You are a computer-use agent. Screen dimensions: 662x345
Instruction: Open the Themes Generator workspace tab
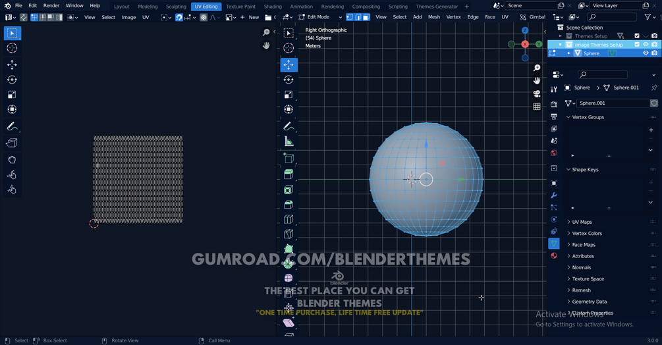(437, 7)
